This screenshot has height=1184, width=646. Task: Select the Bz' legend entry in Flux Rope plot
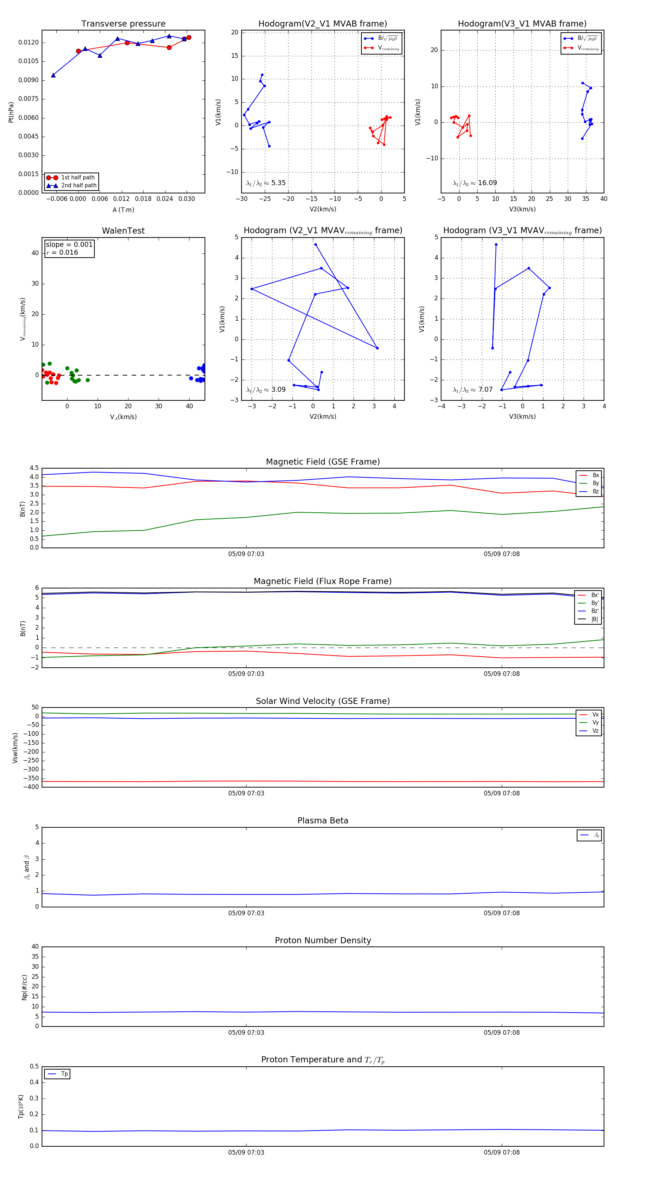(x=588, y=611)
